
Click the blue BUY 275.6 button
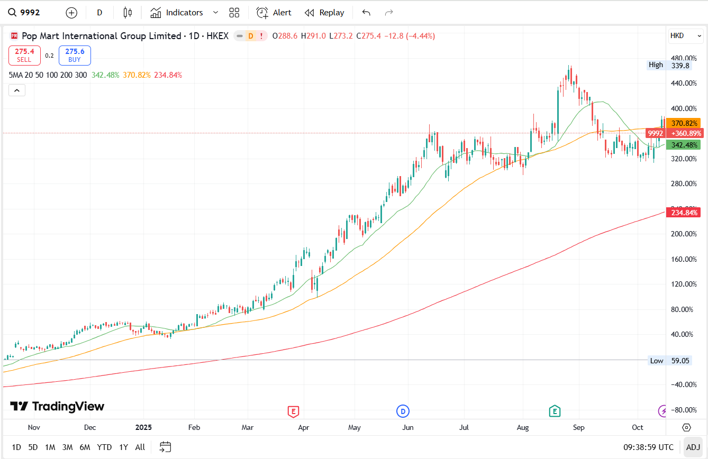pyautogui.click(x=75, y=56)
